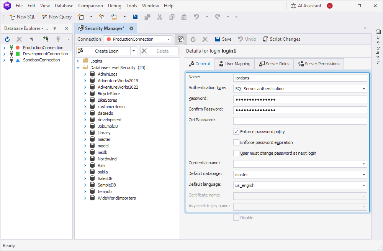Pin the Database Explorer panel
Image resolution: width=383 pixels, height=251 pixels.
click(54, 28)
